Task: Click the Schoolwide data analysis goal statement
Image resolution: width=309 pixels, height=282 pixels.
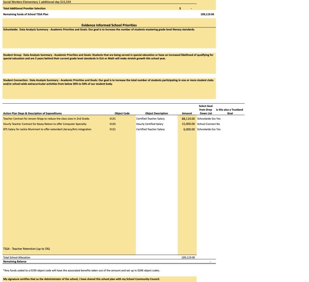Action: [99, 30]
